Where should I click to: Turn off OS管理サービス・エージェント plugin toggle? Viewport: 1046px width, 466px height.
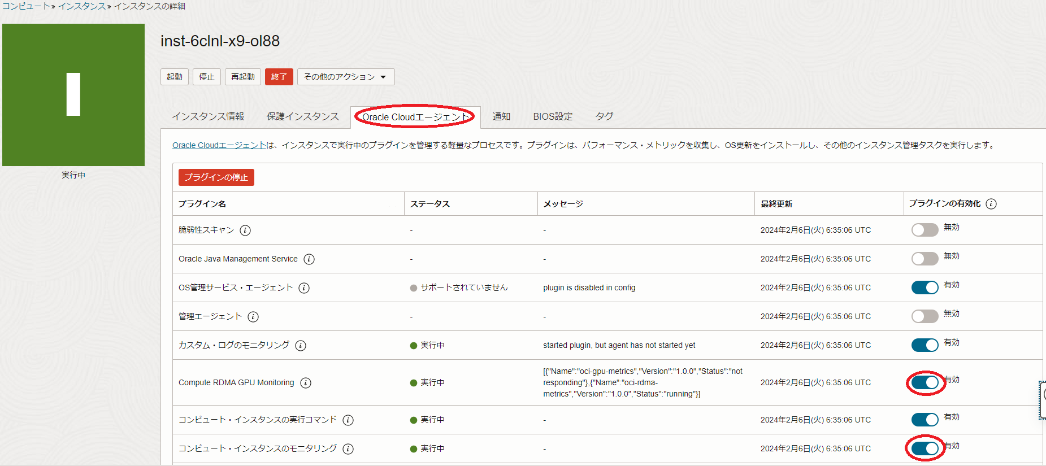tap(925, 288)
